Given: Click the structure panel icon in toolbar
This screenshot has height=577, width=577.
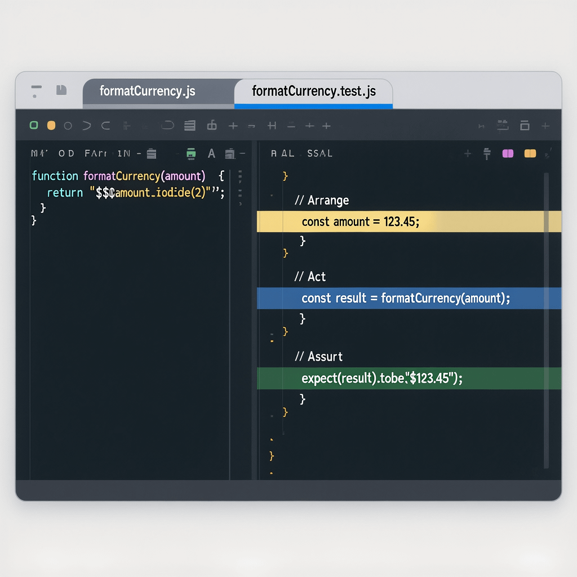Looking at the screenshot, I should (x=212, y=125).
